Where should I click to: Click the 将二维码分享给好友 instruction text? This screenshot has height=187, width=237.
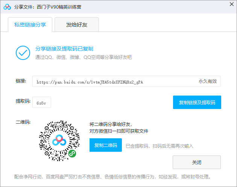(111, 124)
